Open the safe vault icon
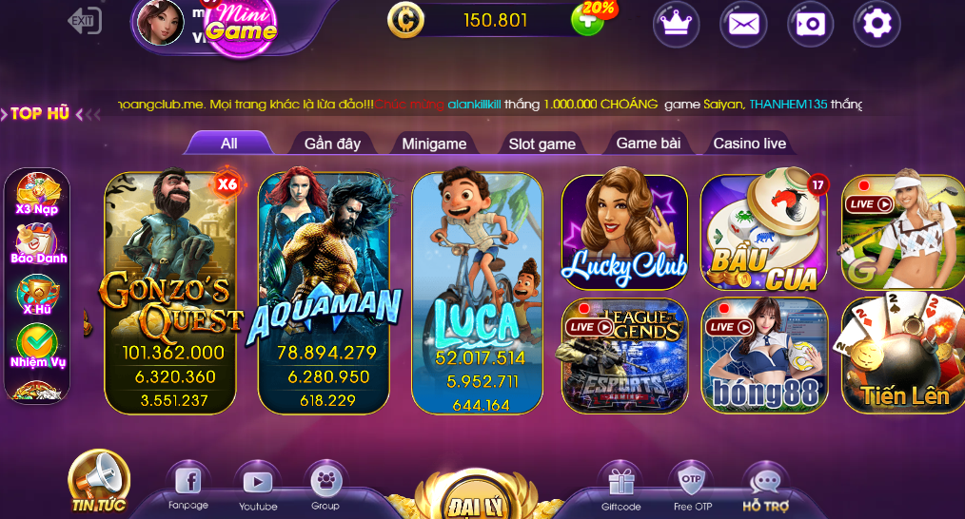Image resolution: width=965 pixels, height=519 pixels. [x=811, y=24]
